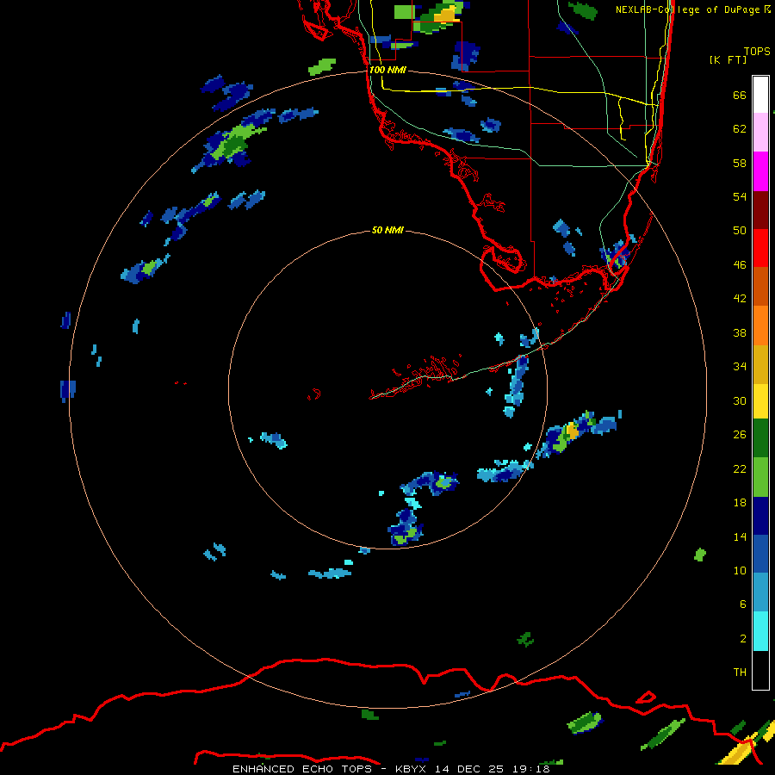Click the green echo cluster in the northwest Gulf
The image size is (775, 775).
[232, 142]
